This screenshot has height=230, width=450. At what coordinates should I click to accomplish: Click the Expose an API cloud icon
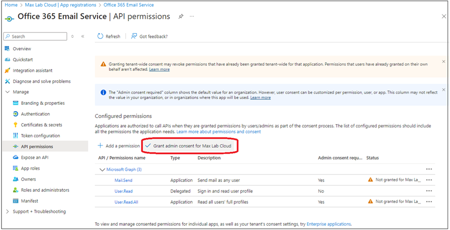pos(16,158)
